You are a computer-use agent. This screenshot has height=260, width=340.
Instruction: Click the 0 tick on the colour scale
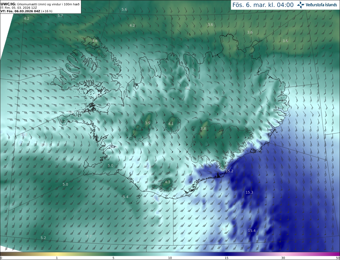click(1, 258)
